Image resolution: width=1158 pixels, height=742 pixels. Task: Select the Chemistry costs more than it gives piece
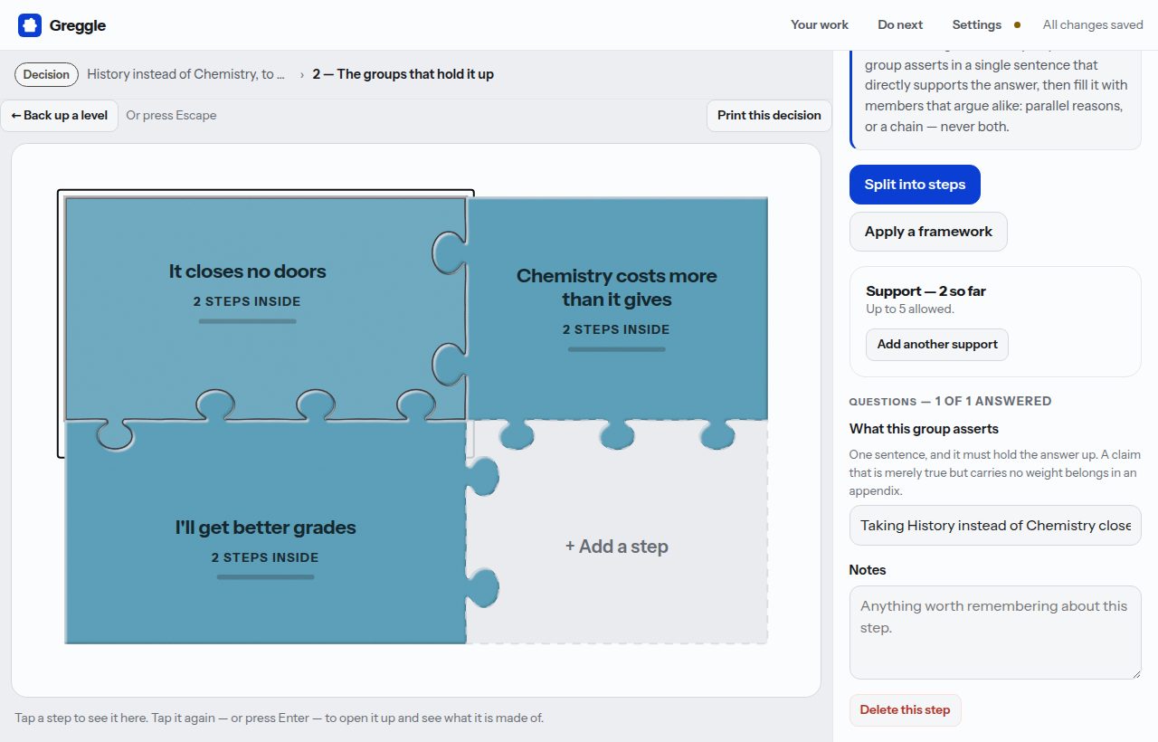tap(617, 308)
